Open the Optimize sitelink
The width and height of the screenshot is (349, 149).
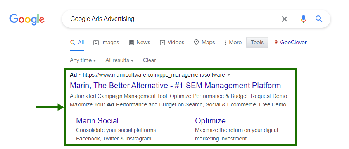click(210, 121)
